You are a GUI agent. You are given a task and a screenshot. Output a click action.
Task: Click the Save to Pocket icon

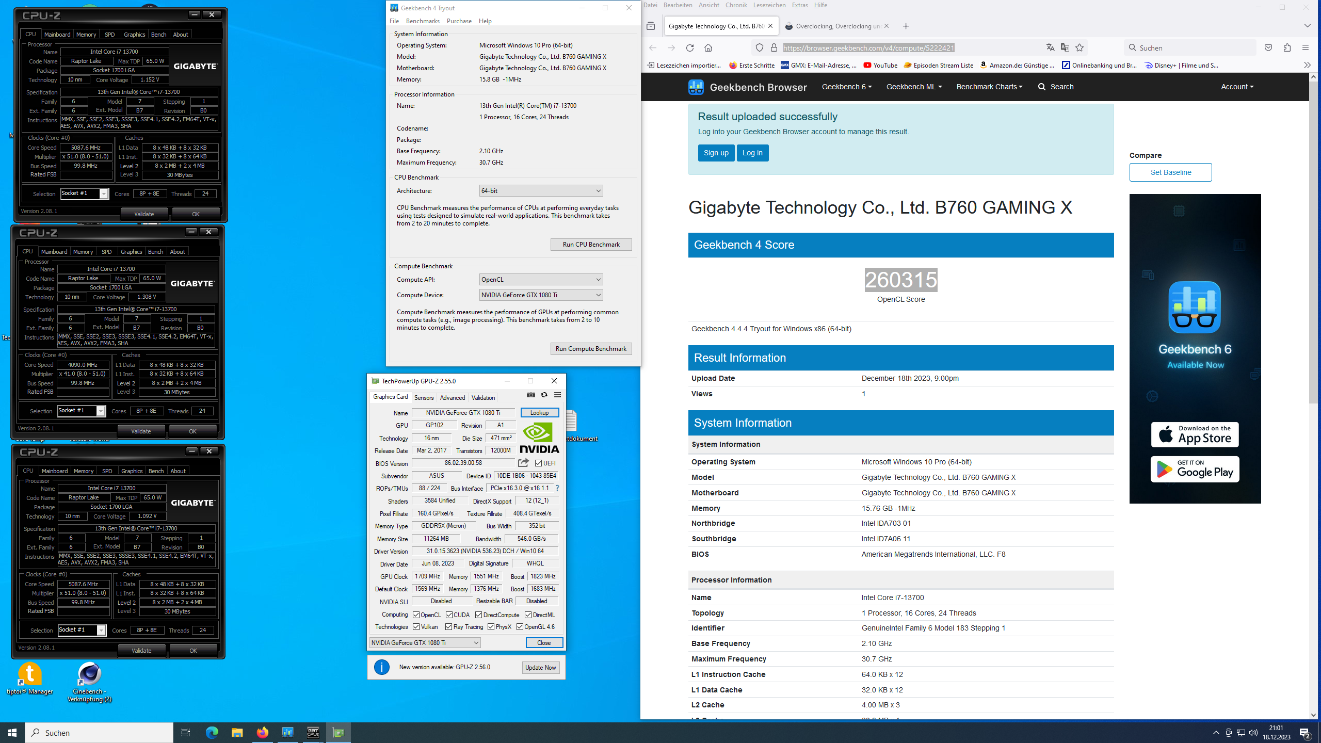pos(1268,47)
